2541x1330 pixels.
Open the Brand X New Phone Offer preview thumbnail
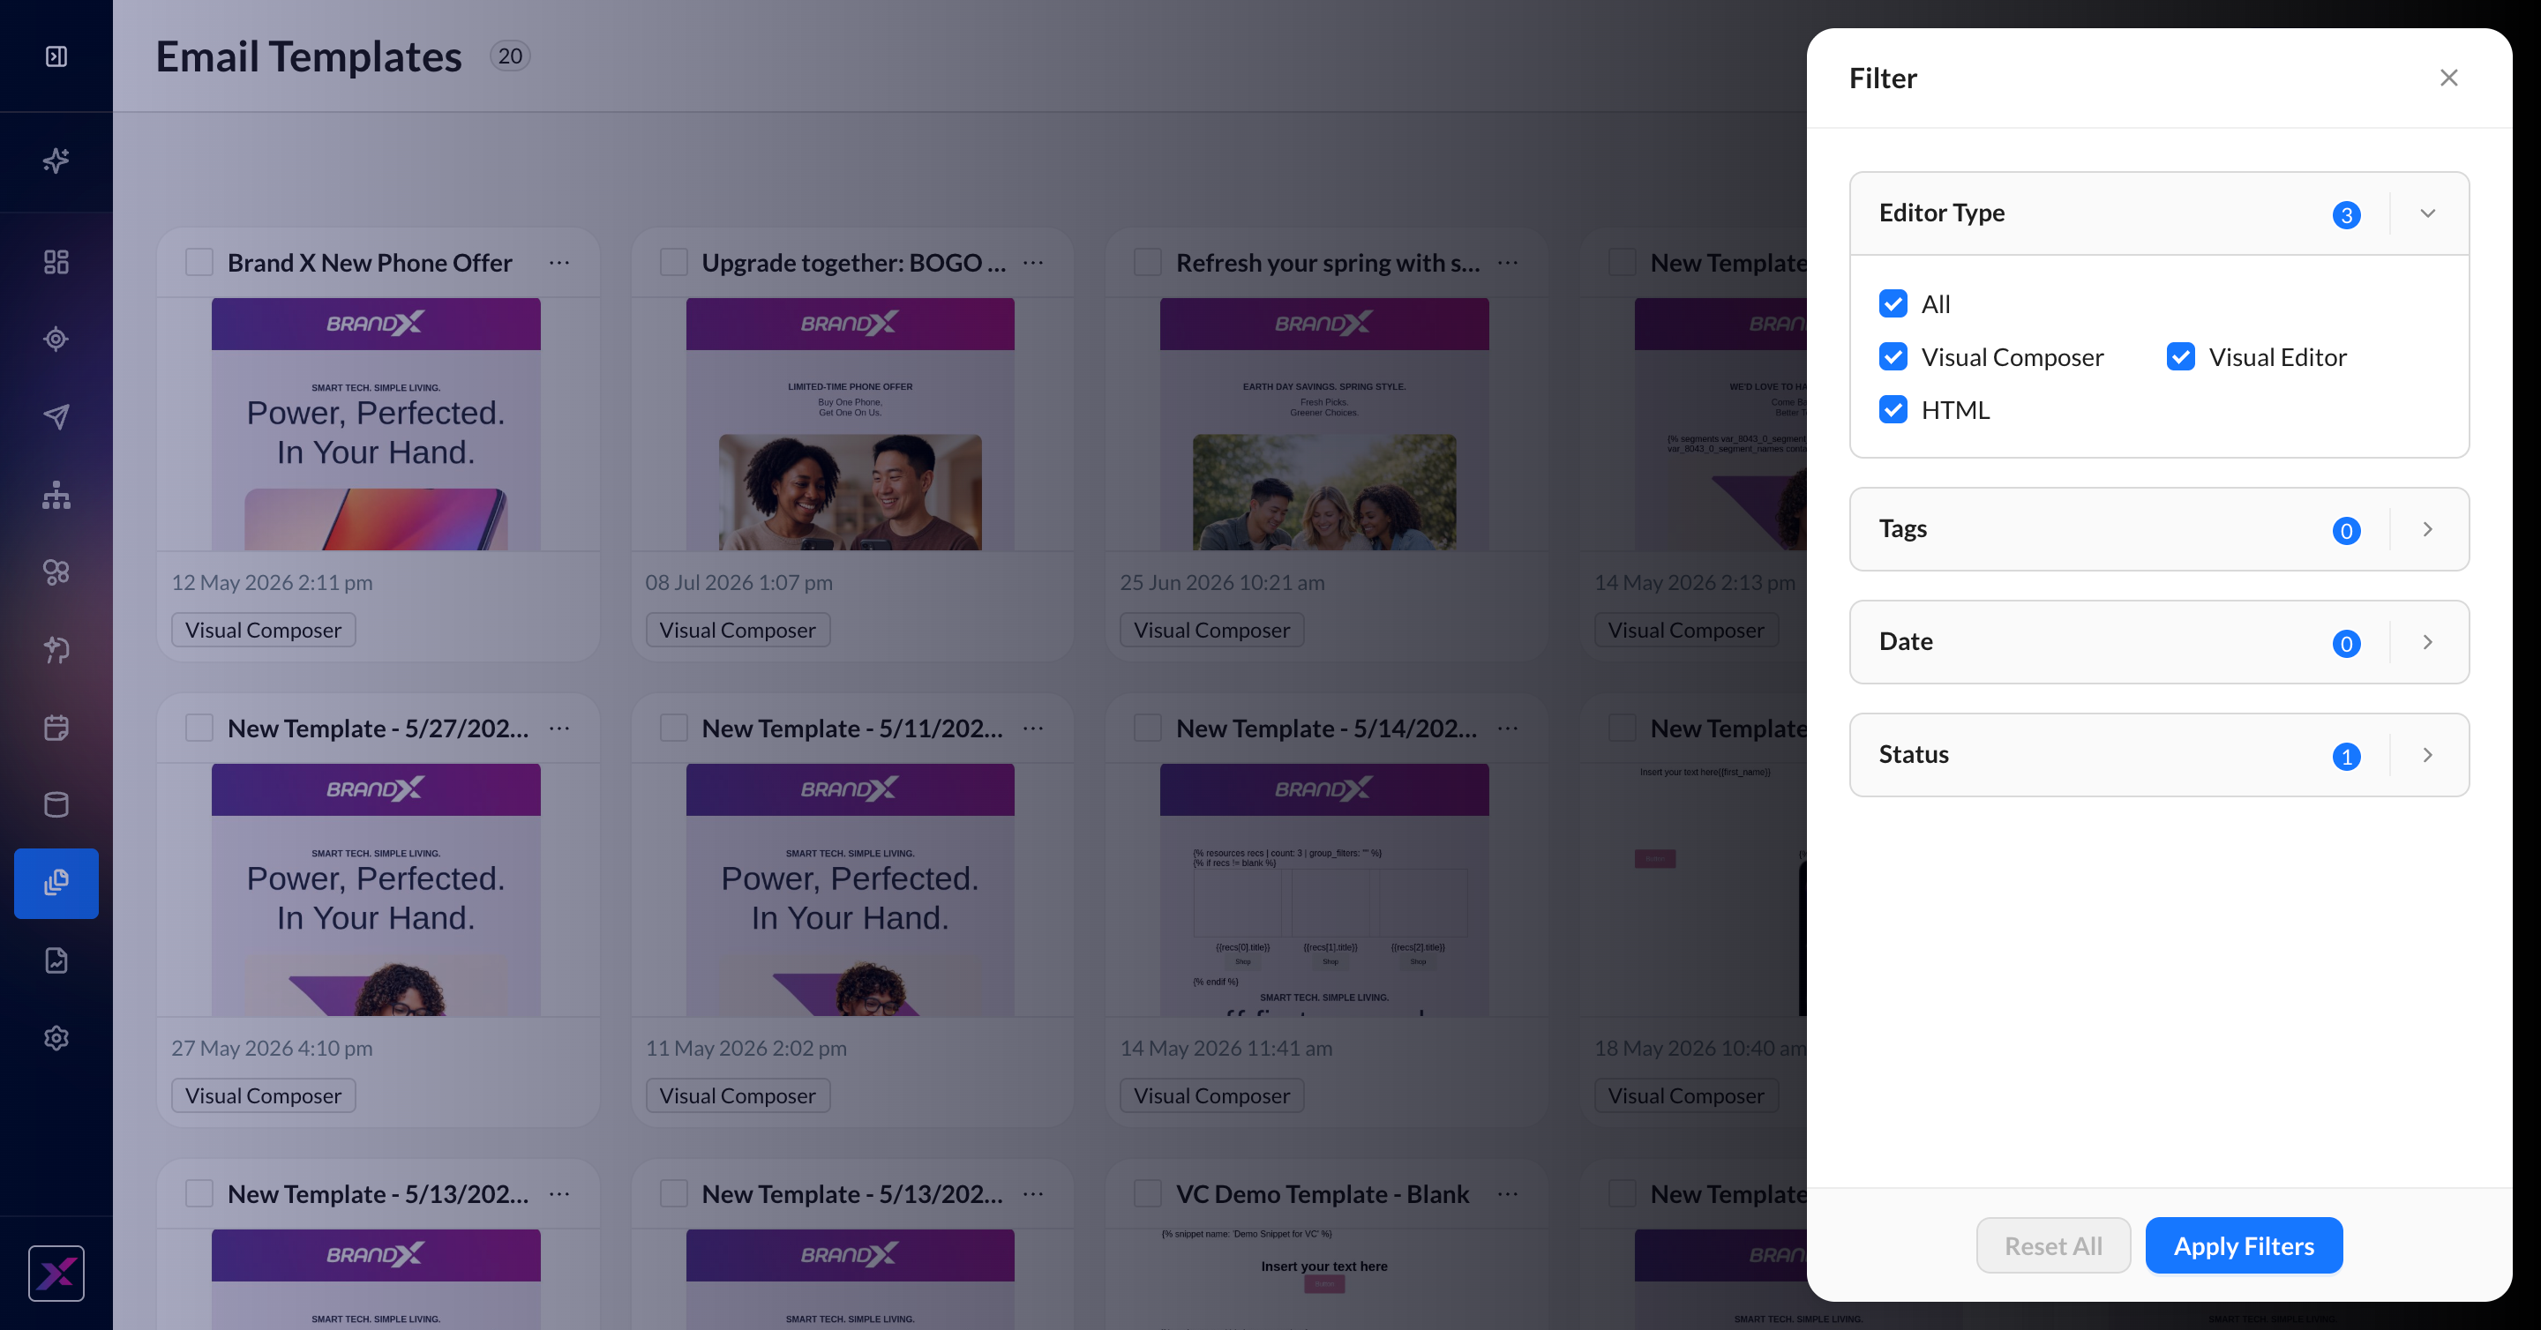click(x=376, y=424)
